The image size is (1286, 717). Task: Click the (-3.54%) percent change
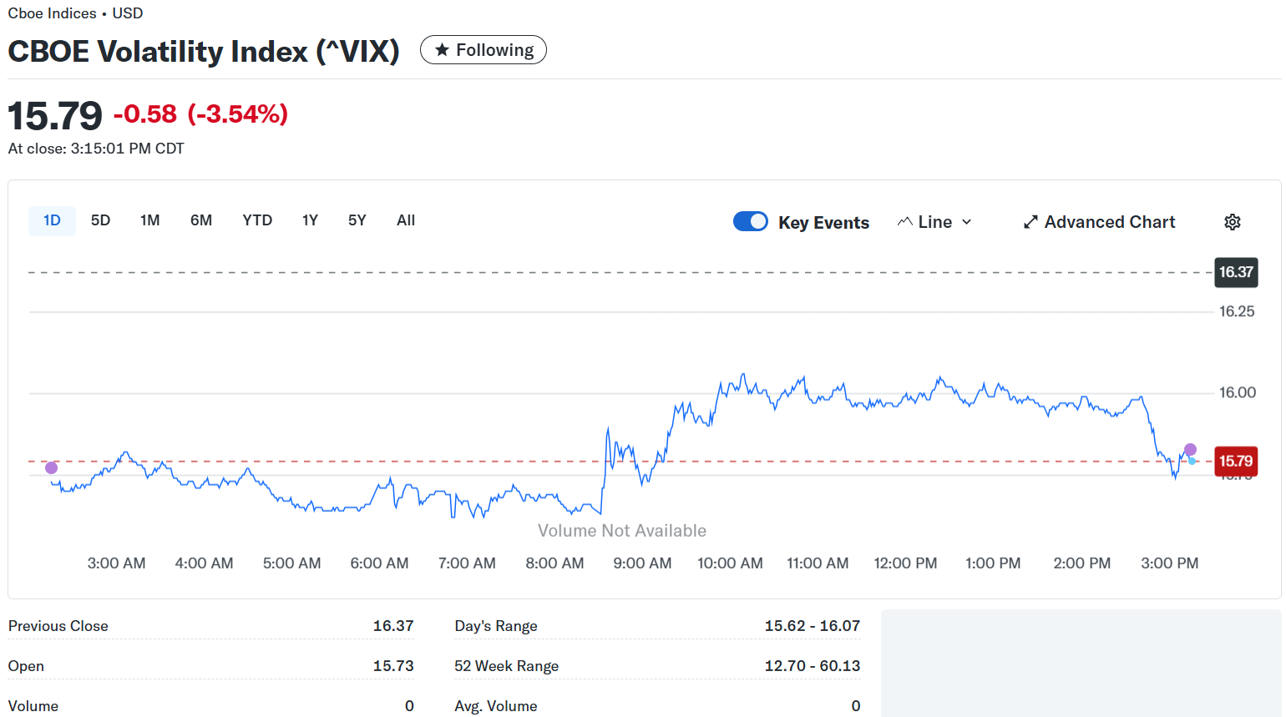tap(238, 114)
